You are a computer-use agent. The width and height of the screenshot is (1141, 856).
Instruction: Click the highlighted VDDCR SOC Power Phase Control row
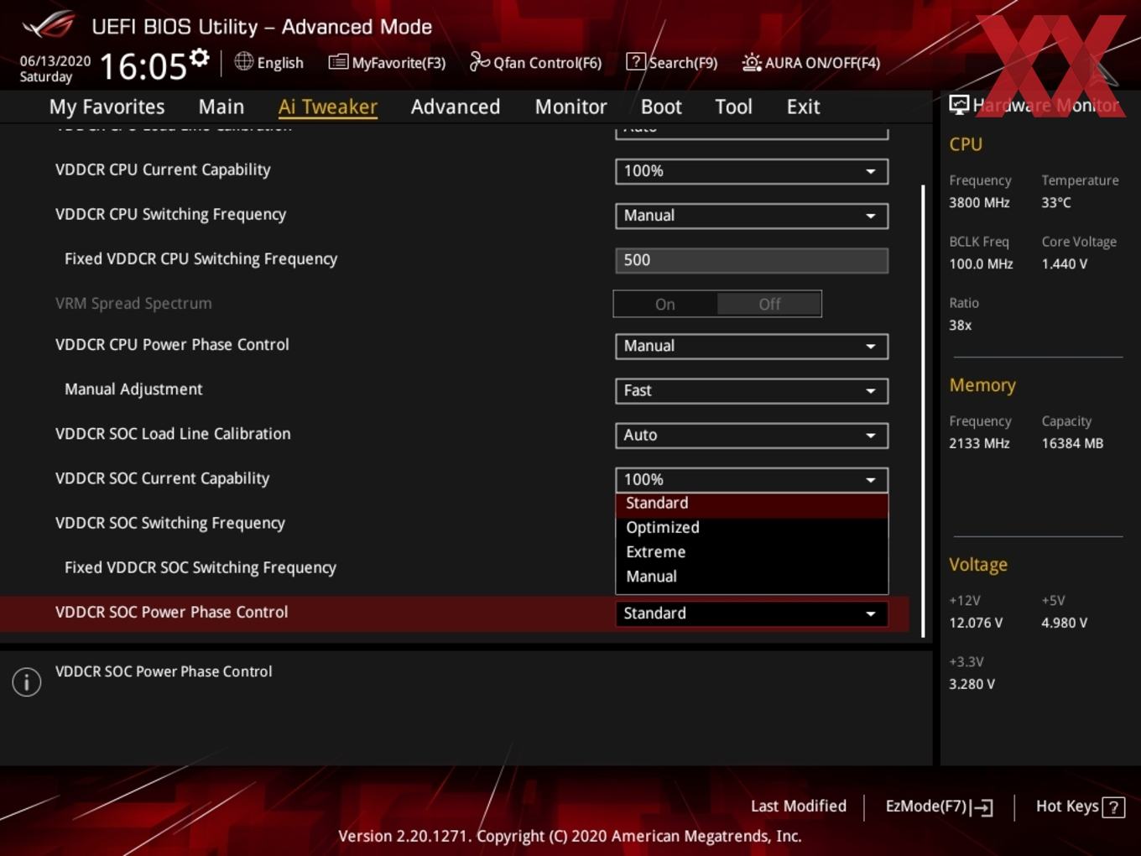tap(454, 613)
